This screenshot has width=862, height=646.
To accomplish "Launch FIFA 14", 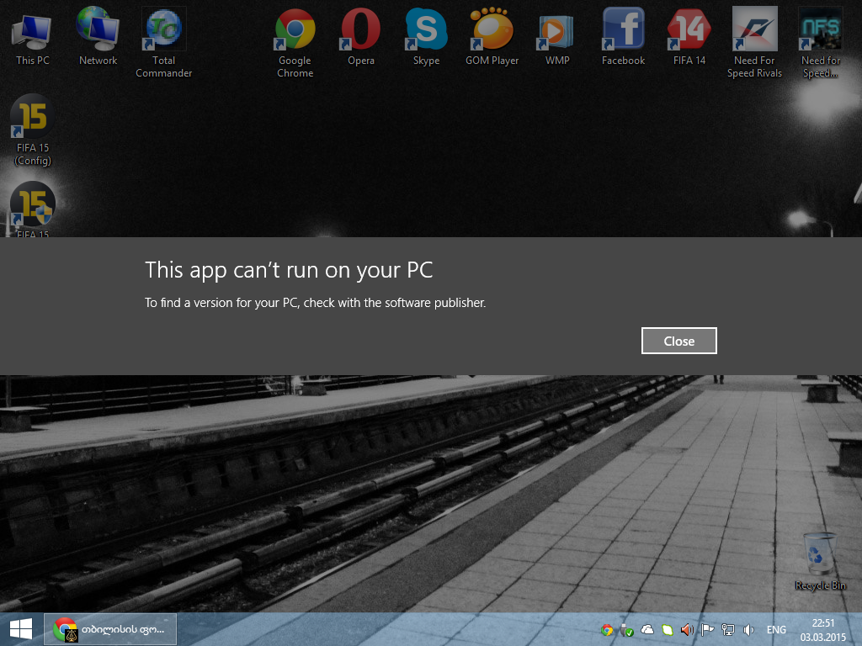I will [x=689, y=28].
